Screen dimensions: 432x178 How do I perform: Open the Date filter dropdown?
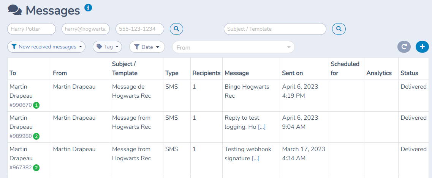tap(147, 47)
